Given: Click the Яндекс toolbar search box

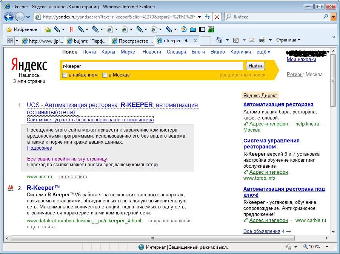Looking at the screenshot, I should [274, 17].
